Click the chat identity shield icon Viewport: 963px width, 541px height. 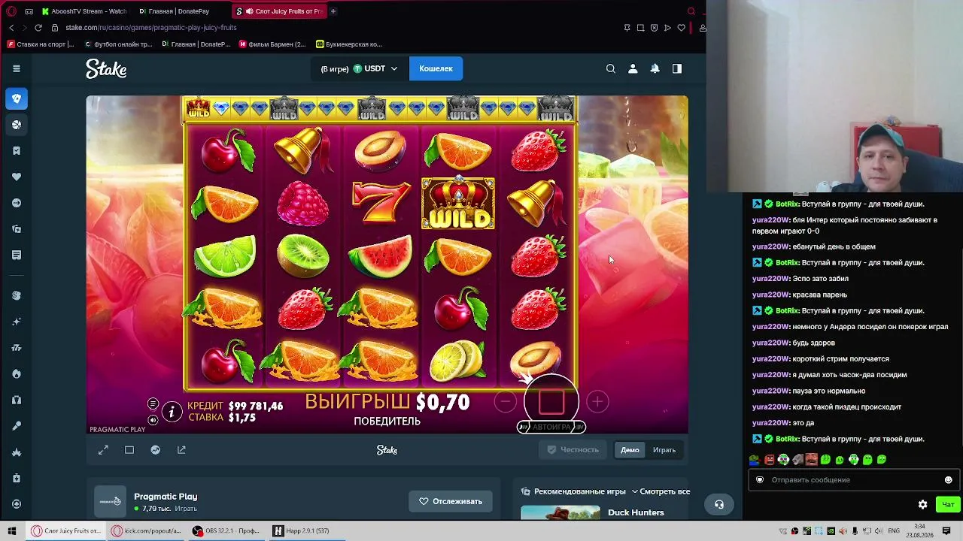click(759, 479)
